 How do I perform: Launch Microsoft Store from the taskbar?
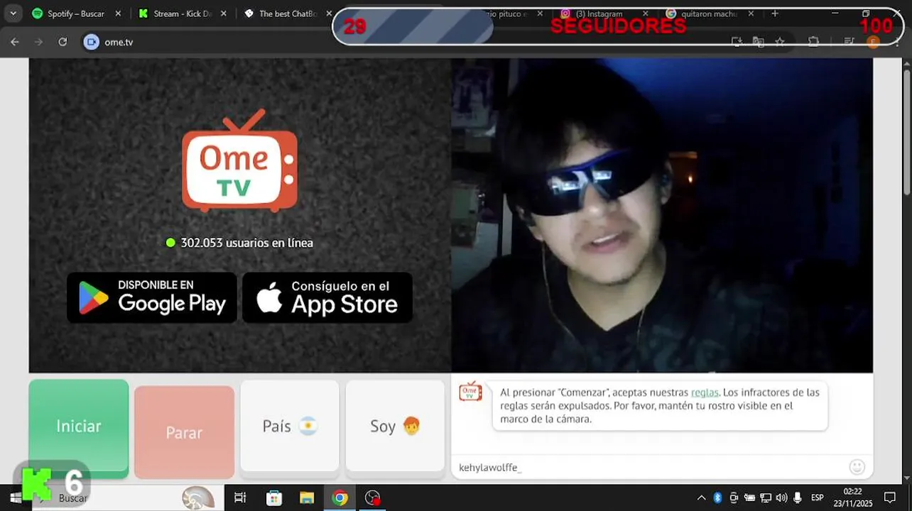click(273, 498)
